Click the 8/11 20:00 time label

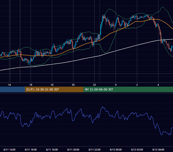[x=73, y=149]
